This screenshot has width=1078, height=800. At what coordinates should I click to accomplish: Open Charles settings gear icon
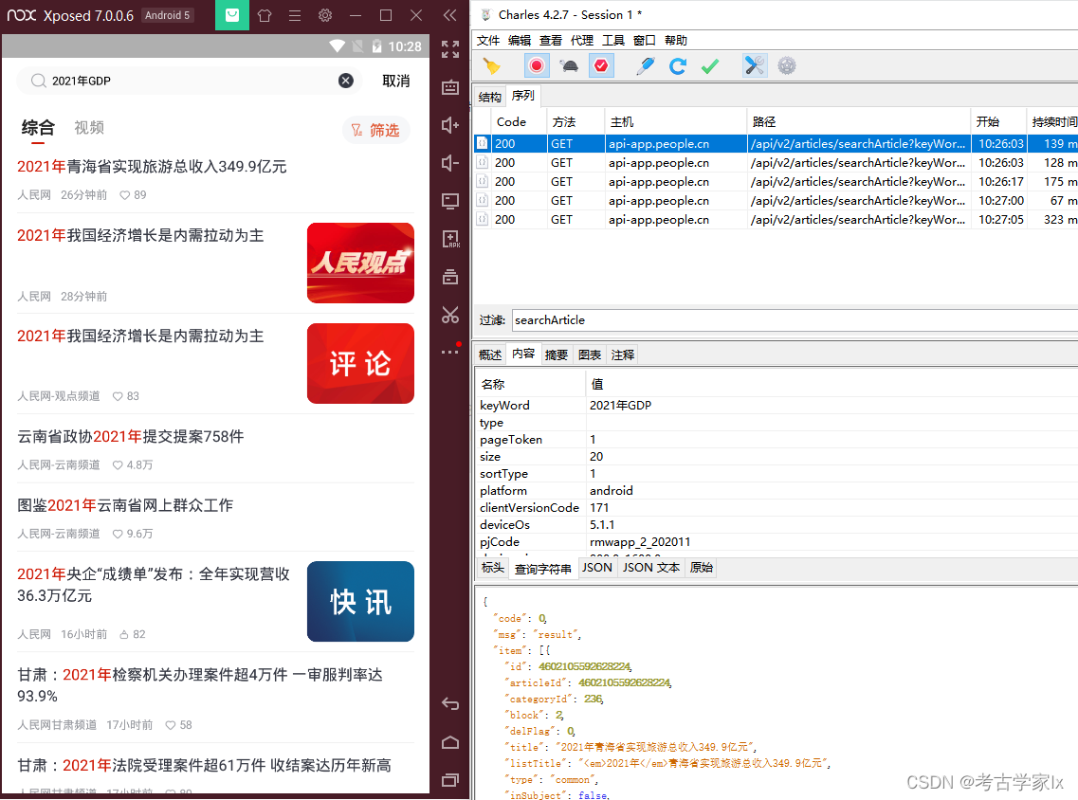787,66
